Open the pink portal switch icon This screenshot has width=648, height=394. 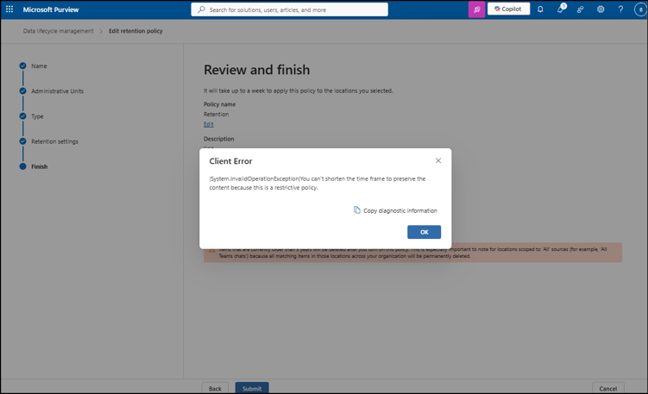476,9
